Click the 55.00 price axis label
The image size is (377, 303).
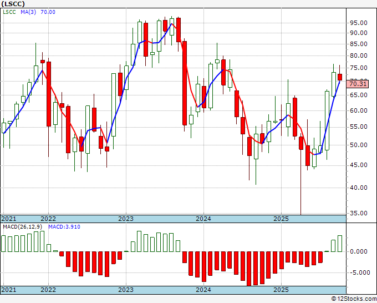pos(359,127)
